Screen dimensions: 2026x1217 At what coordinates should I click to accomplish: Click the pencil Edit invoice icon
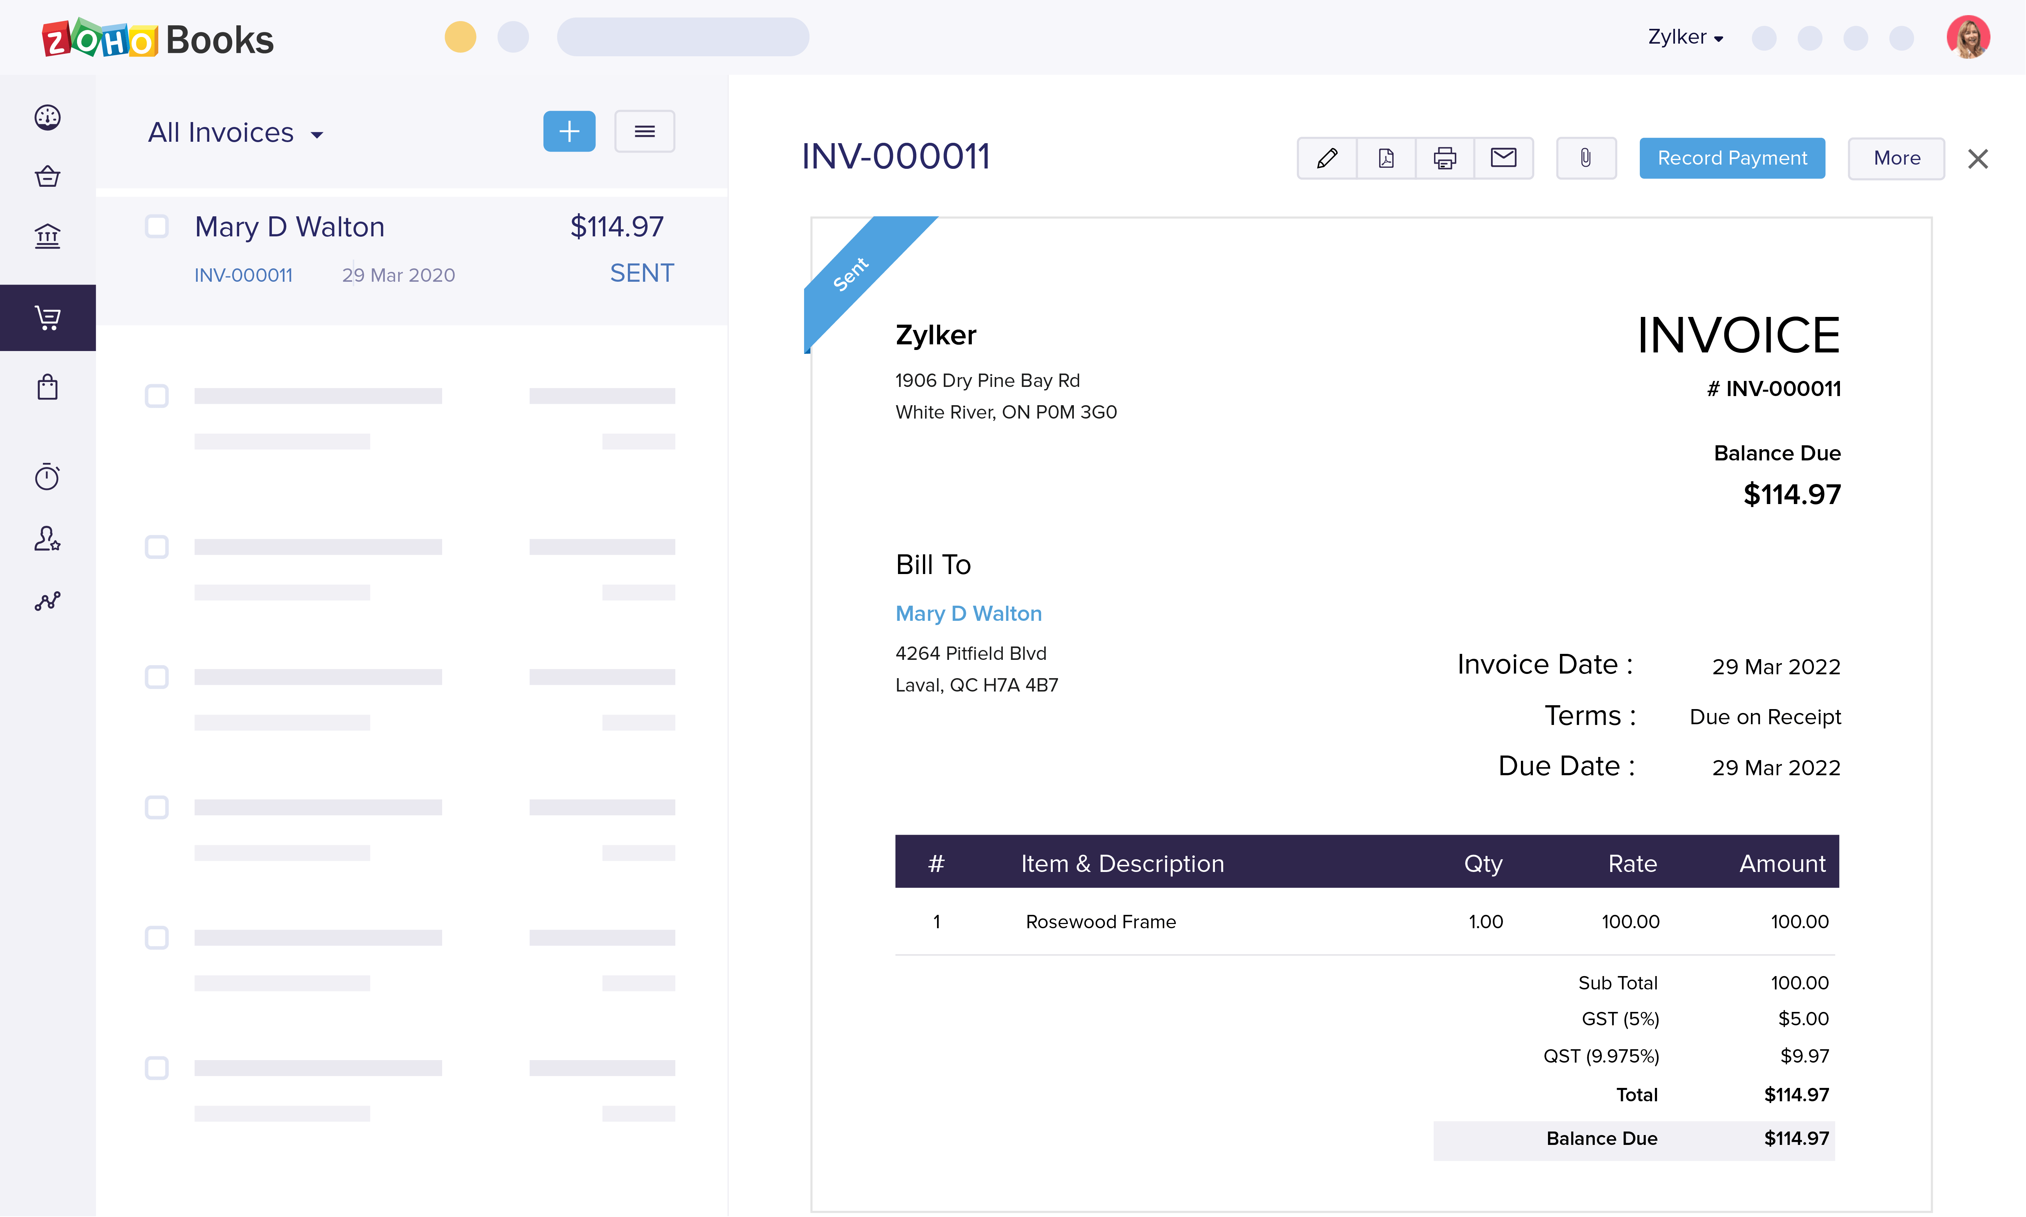click(x=1327, y=158)
